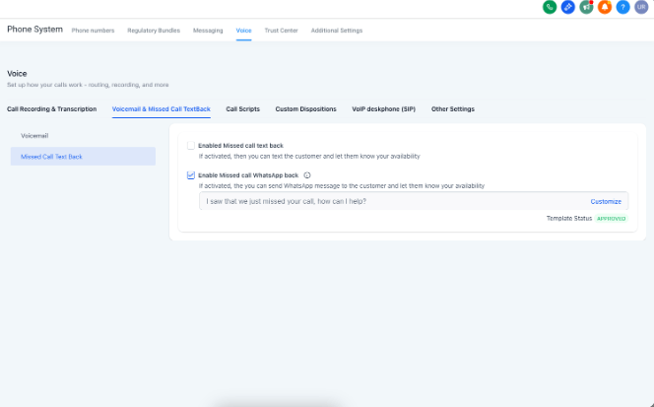The height and width of the screenshot is (407, 654).
Task: Open Additional Settings tab
Action: point(337,31)
